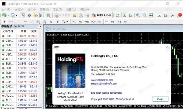Select the arrows objects tool icon
The width and height of the screenshot is (183, 109).
click(64, 22)
